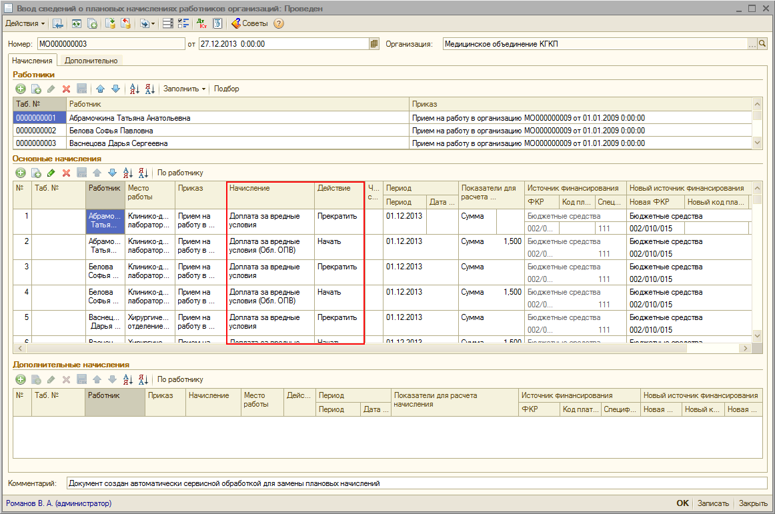Click pencil edit icon in Основные начисления toolbar
The height and width of the screenshot is (514, 775).
51,173
